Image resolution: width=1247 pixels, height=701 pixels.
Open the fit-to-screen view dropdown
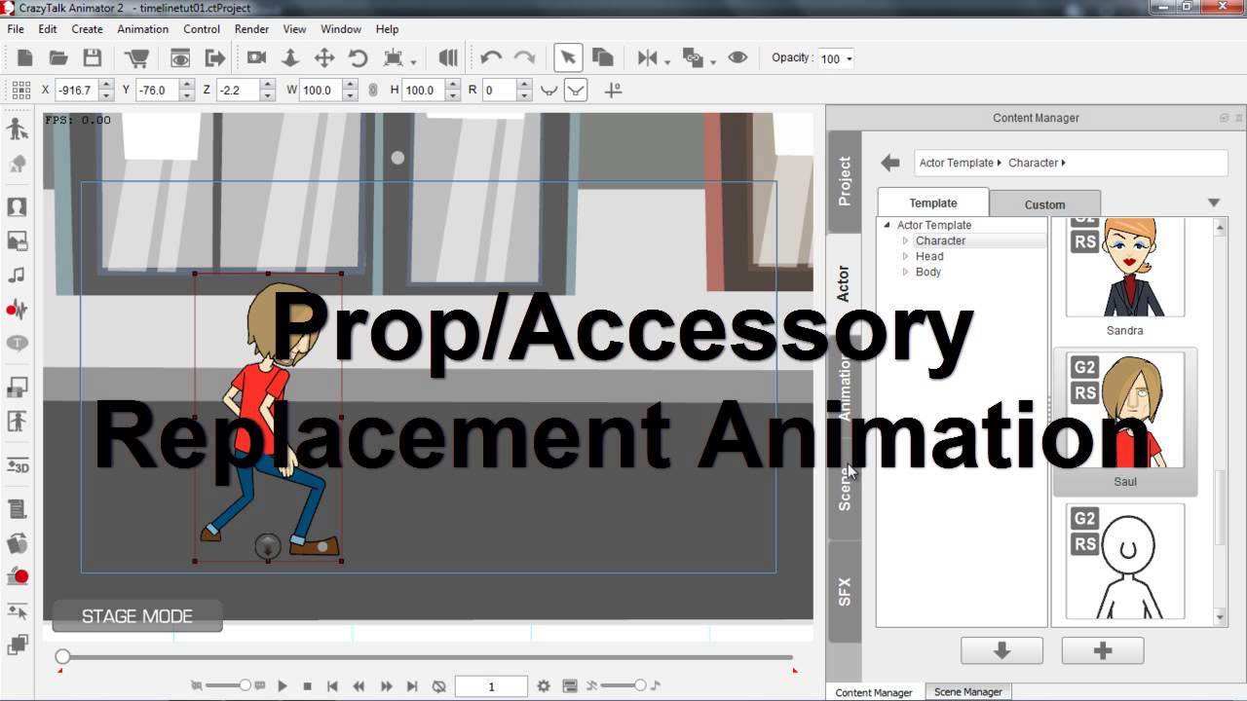(x=413, y=61)
